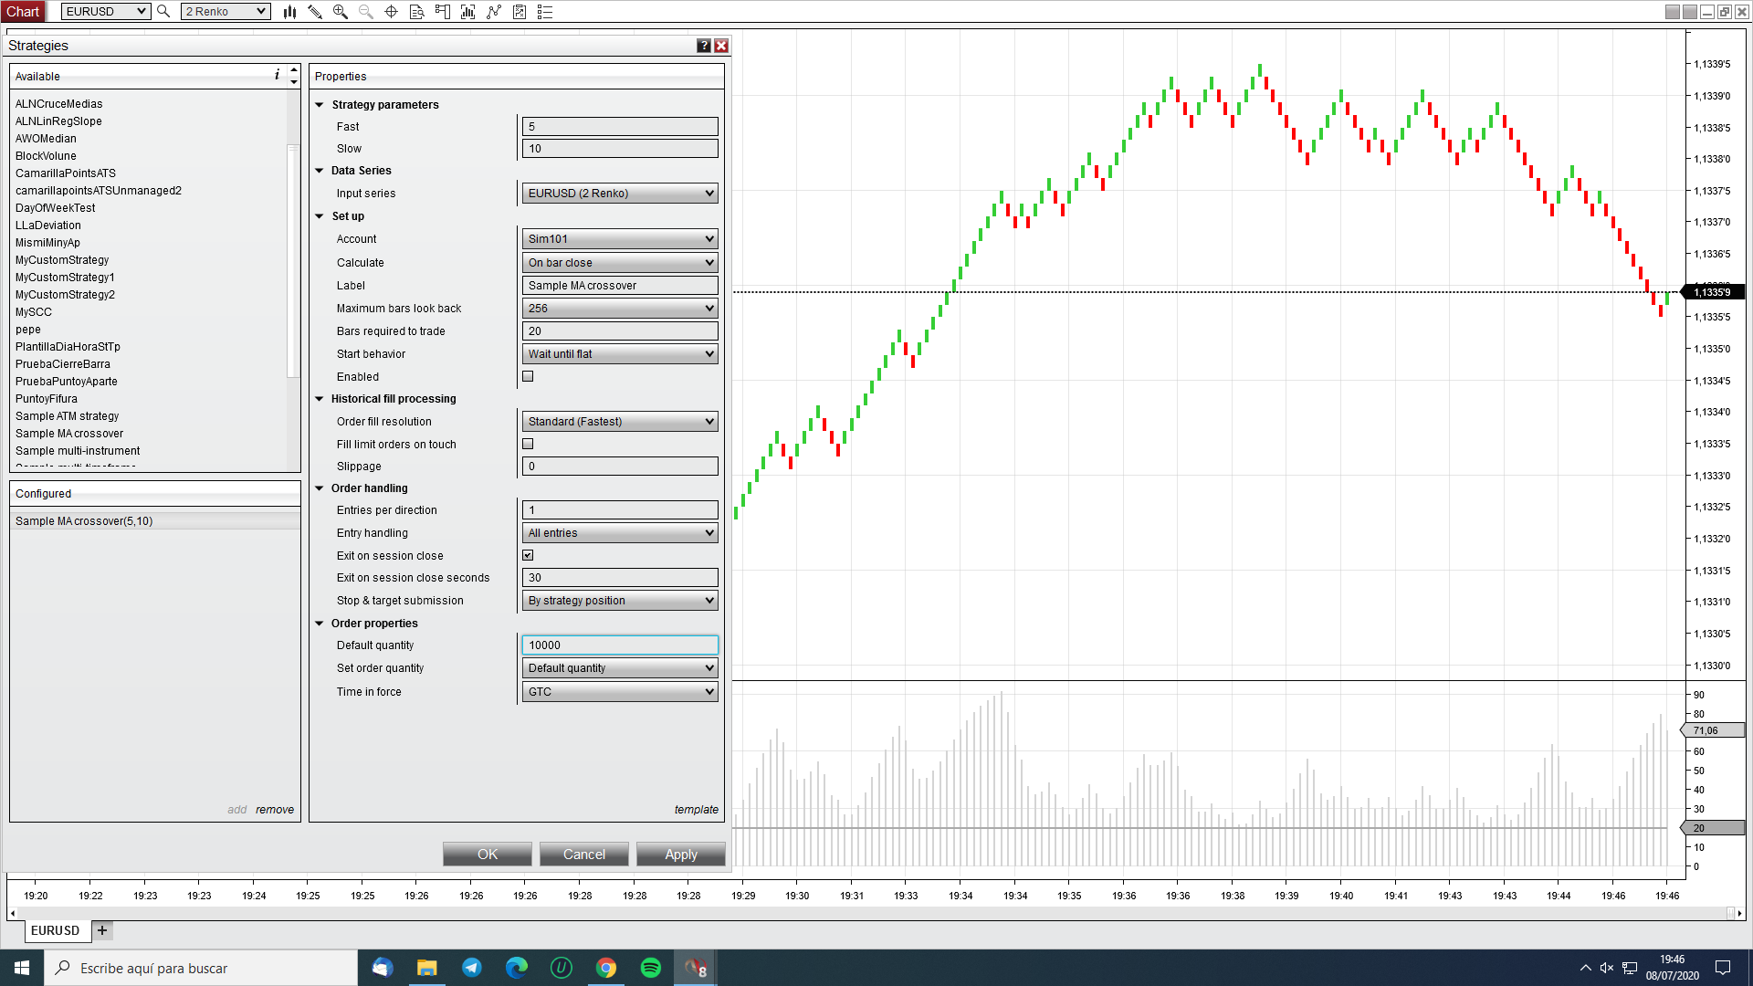Select the drawing tools pencil icon
The height and width of the screenshot is (986, 1753).
[x=315, y=12]
